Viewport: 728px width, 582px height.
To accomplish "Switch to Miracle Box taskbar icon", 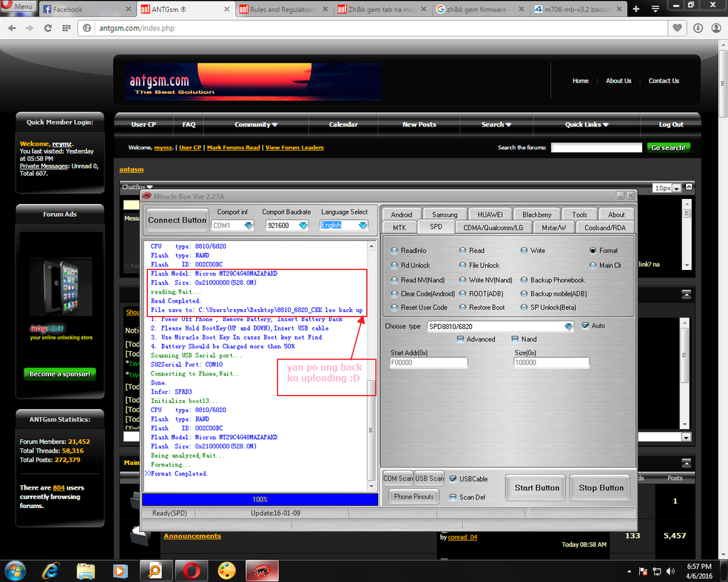I will (x=262, y=571).
